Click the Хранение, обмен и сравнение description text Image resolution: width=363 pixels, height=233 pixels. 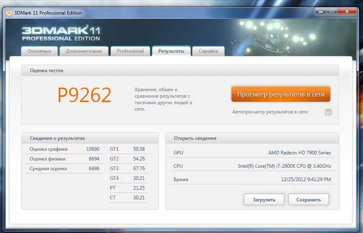[163, 99]
